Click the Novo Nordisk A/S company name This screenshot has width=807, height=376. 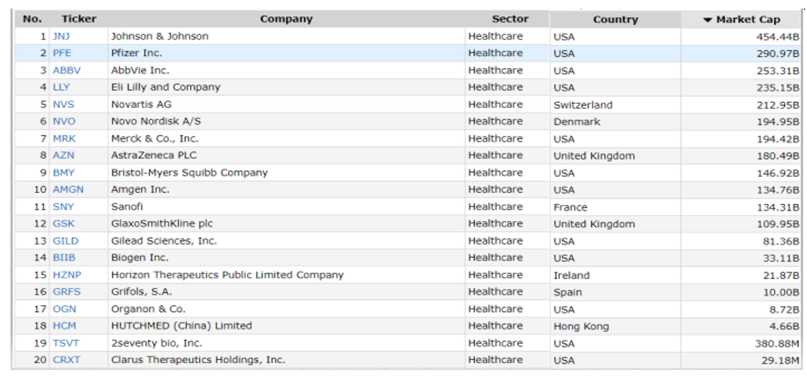tap(156, 122)
